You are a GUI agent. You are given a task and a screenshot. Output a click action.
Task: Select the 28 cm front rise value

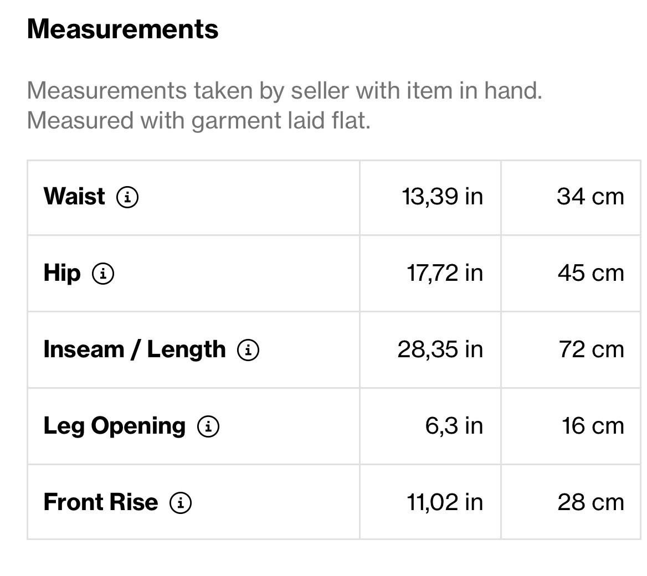[590, 502]
